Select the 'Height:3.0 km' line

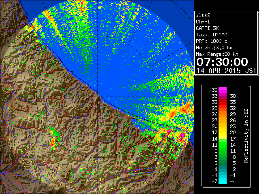point(214,48)
